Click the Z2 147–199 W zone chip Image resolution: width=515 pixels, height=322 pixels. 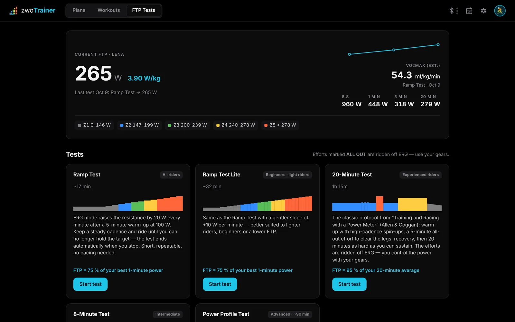(x=139, y=125)
